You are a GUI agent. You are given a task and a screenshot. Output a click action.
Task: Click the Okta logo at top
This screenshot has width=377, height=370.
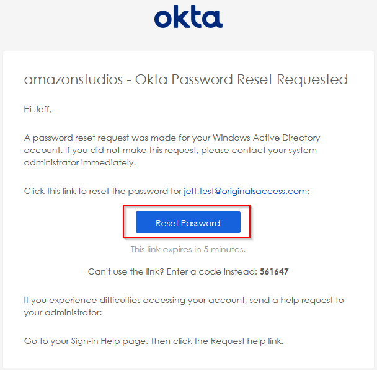coord(188,16)
